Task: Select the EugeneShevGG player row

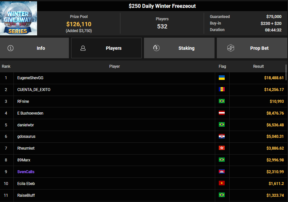Action: (x=114, y=78)
